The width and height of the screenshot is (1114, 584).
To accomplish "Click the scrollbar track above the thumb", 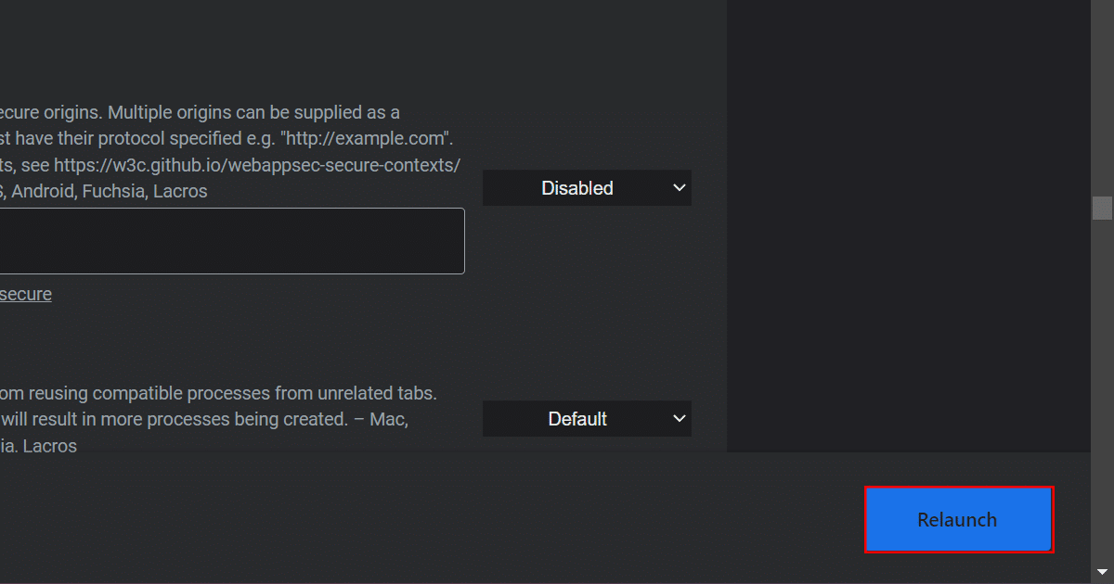I will (1102, 93).
